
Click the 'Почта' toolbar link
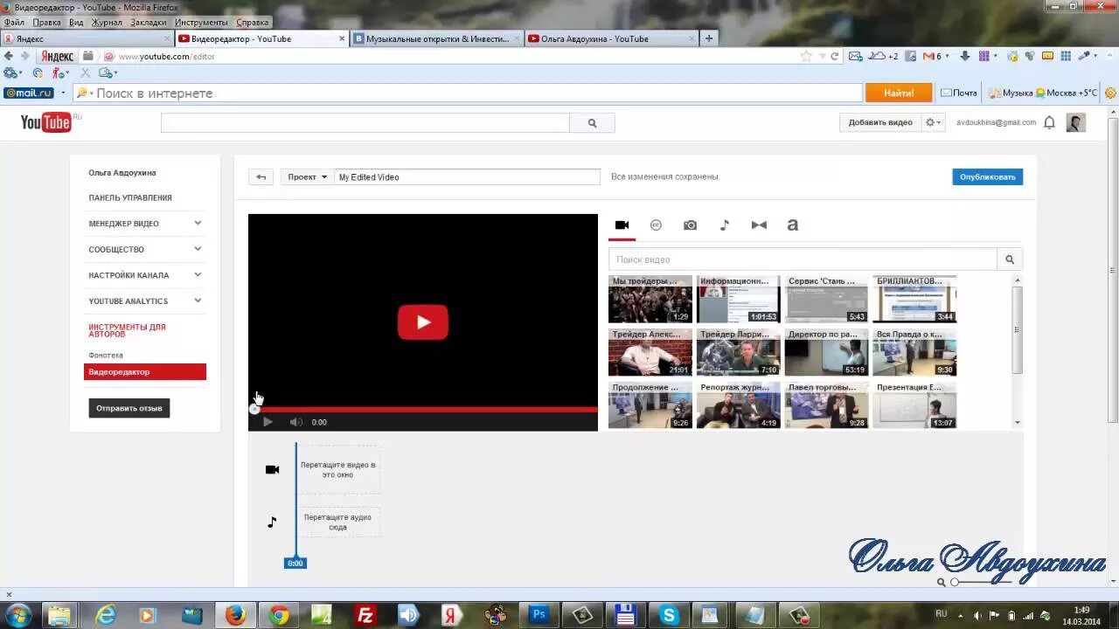pos(959,93)
